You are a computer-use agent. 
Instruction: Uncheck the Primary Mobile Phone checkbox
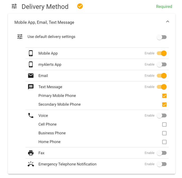click(x=164, y=96)
